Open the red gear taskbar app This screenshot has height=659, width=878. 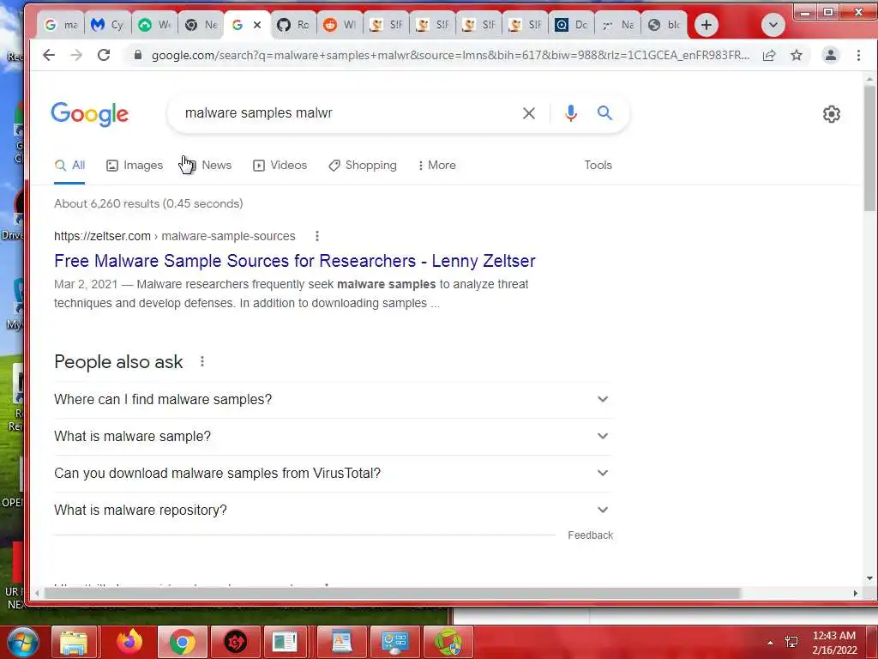235,642
